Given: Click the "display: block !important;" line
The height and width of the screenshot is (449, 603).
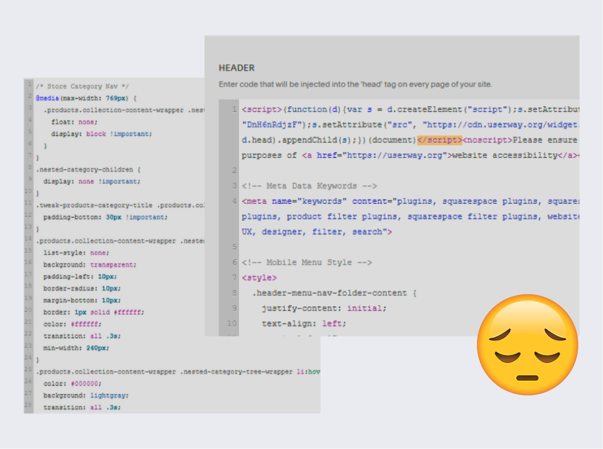Looking at the screenshot, I should coord(102,134).
